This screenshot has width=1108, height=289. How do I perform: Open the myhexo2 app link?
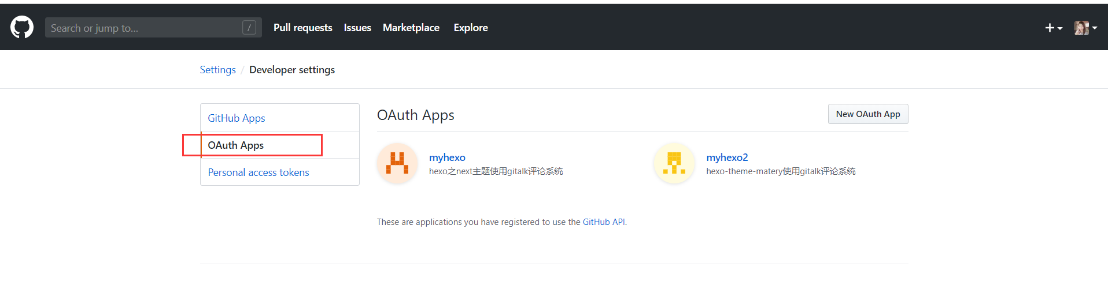[727, 157]
